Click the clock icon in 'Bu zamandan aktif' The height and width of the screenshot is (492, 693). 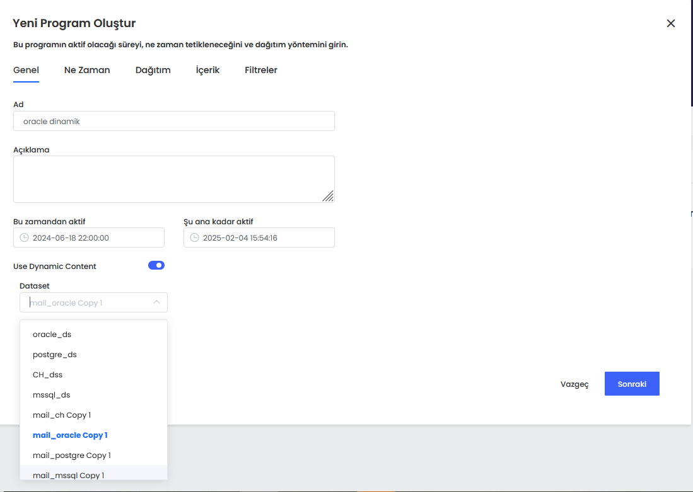(x=25, y=237)
